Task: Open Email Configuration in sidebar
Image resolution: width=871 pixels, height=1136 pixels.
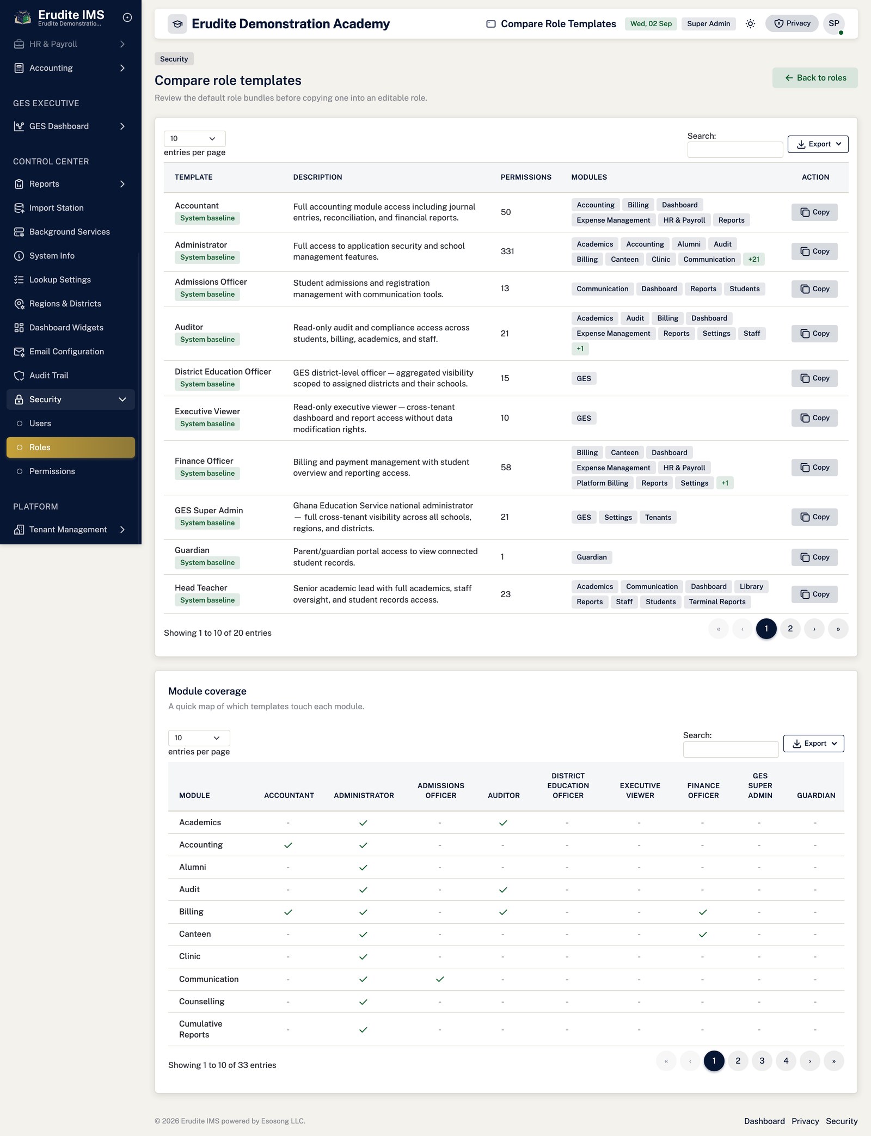Action: tap(71, 352)
